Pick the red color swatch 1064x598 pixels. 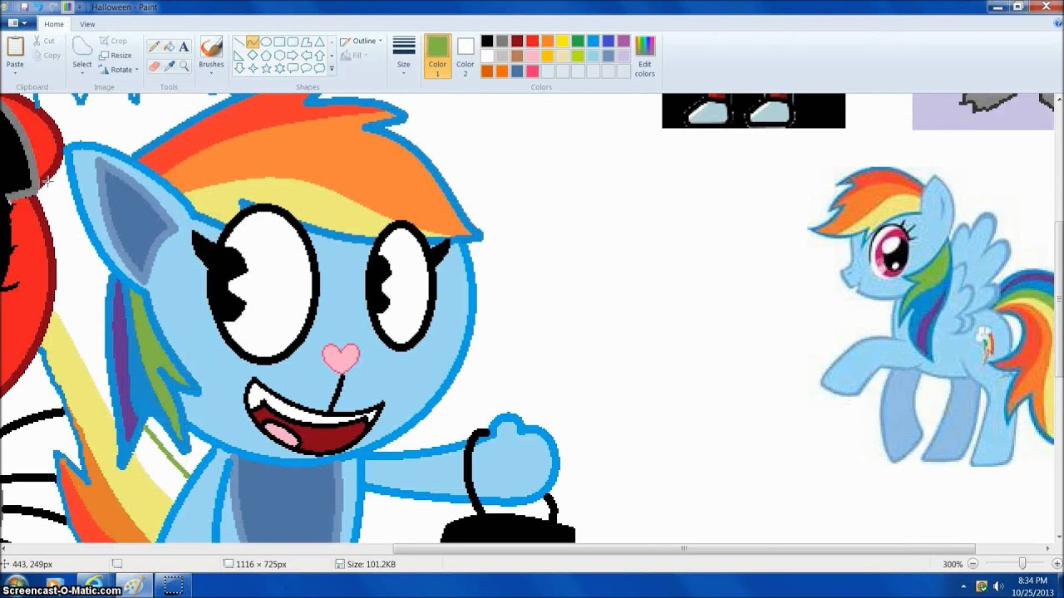pyautogui.click(x=532, y=42)
